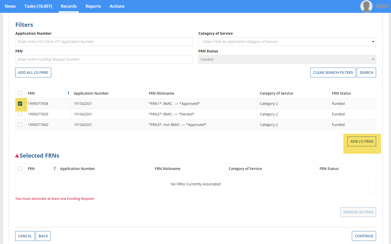Viewport: 391px width, 244px height.
Task: Open the Category of Service dropdown
Action: pyautogui.click(x=287, y=42)
